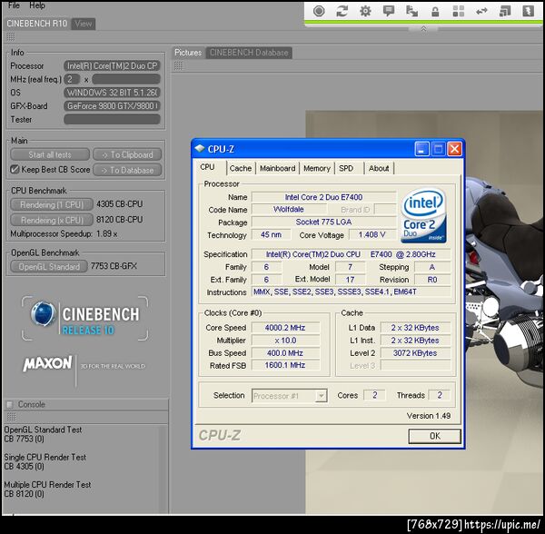Image resolution: width=545 pixels, height=534 pixels.
Task: Click the Package value Socket 775 LGA
Action: coord(323,222)
